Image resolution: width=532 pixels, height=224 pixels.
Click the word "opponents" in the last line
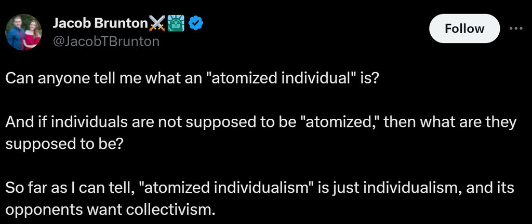pos(41,210)
